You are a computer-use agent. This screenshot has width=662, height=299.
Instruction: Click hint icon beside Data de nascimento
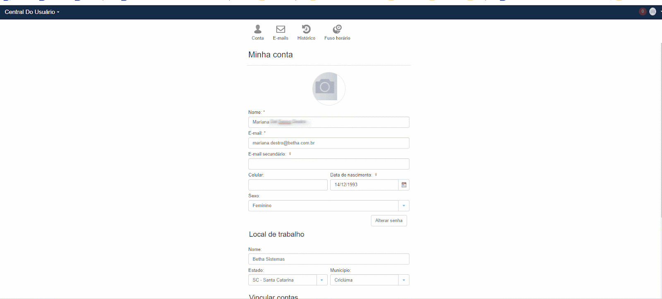click(x=376, y=175)
